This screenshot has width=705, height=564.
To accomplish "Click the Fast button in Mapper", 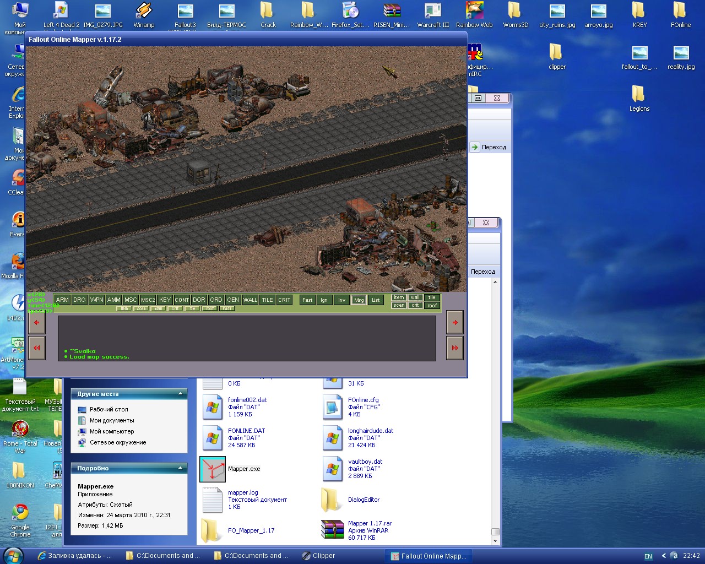I will [x=307, y=300].
